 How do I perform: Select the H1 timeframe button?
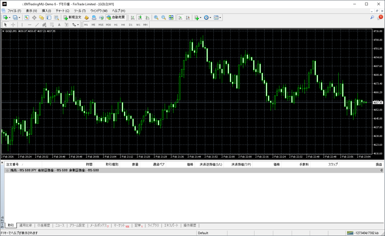pyautogui.click(x=116, y=24)
